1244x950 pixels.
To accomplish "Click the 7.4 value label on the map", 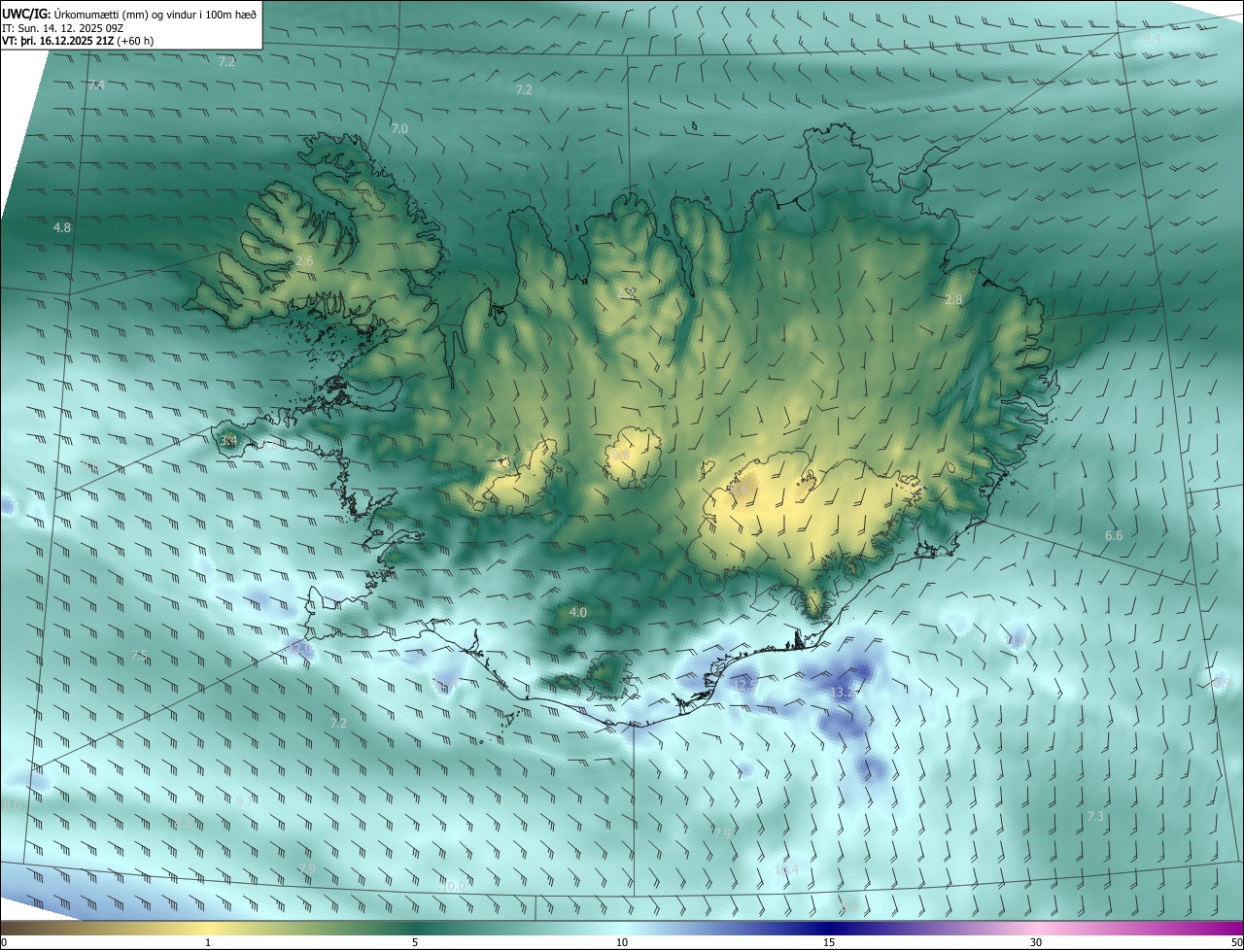I will pos(95,86).
